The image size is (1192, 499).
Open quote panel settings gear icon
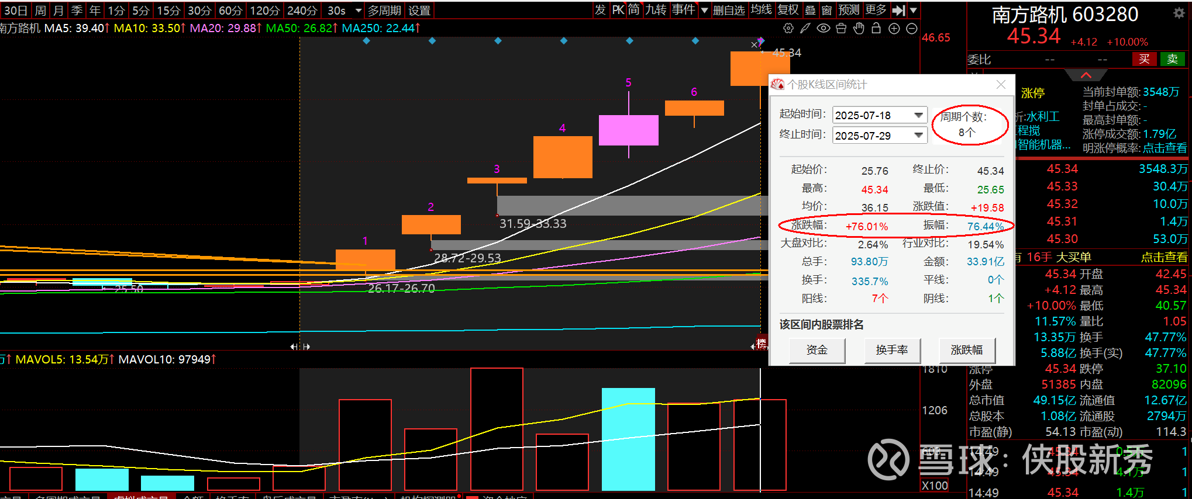[x=1179, y=13]
